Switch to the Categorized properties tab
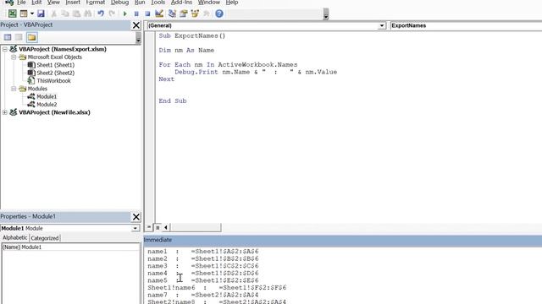This screenshot has height=304, width=542. pyautogui.click(x=45, y=238)
